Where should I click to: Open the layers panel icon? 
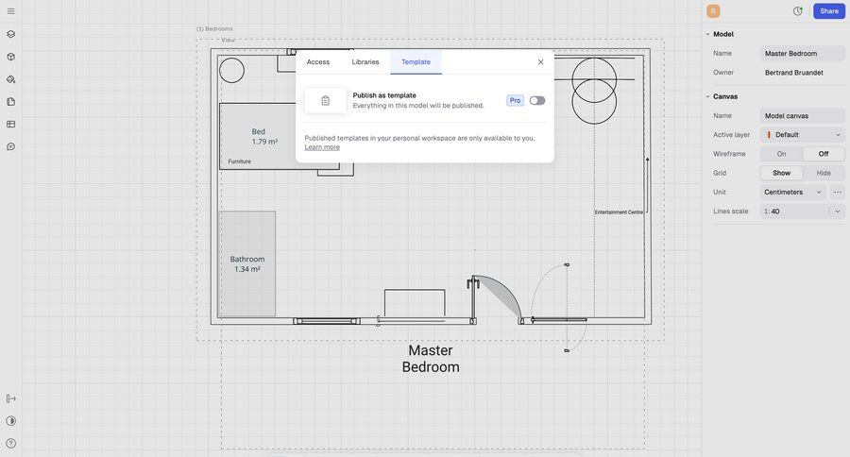coord(10,34)
